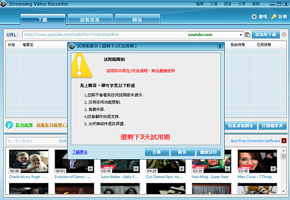Click the video keyword search field
The width and height of the screenshot is (290, 200).
coord(32,141)
